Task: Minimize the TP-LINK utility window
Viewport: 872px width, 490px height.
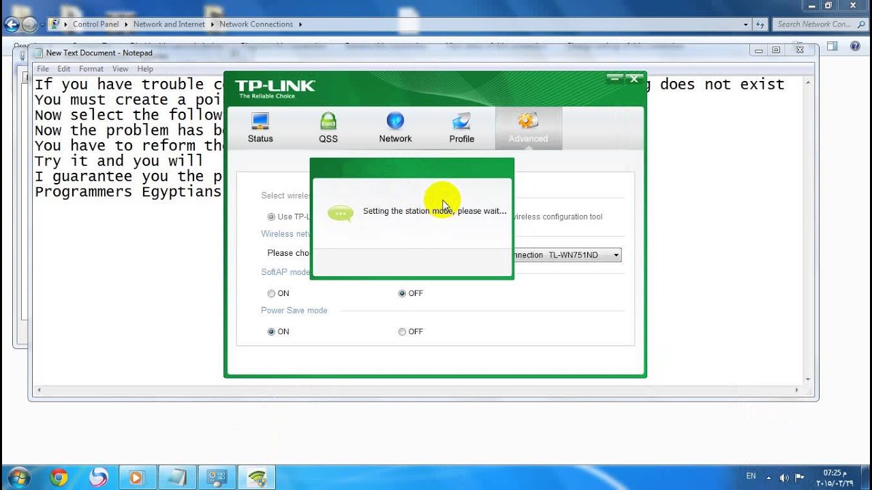Action: pos(614,79)
